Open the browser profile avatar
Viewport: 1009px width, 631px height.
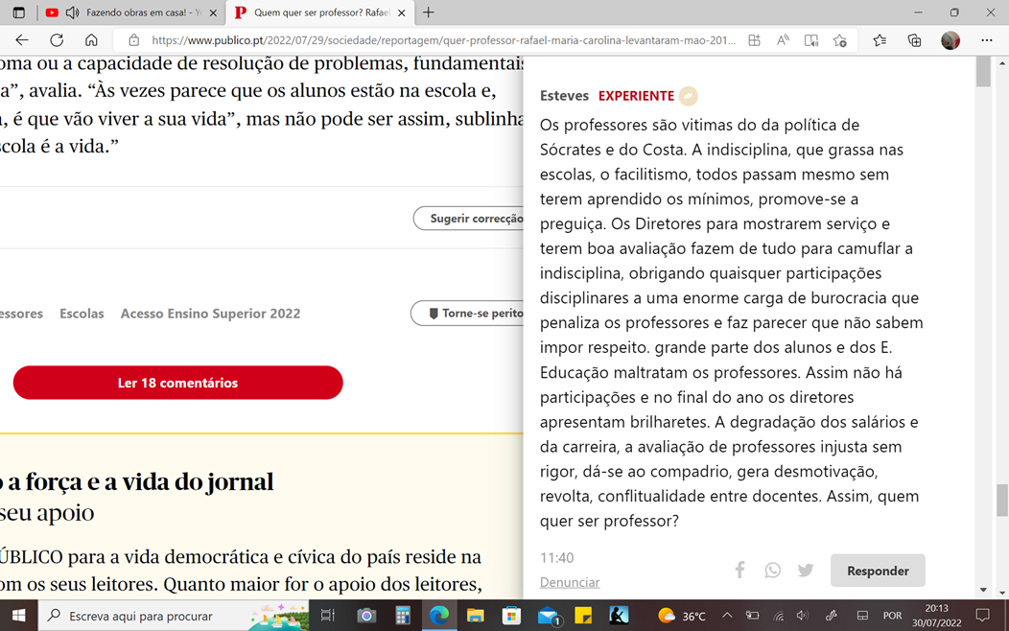[950, 40]
